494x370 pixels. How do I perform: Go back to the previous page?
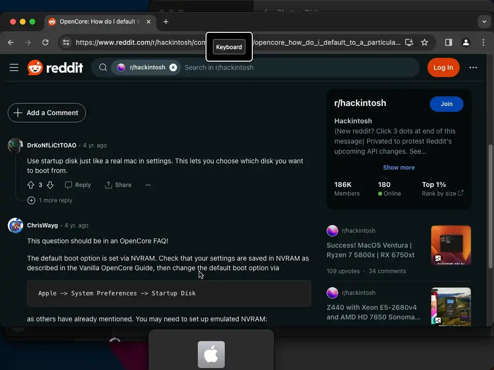tap(11, 42)
